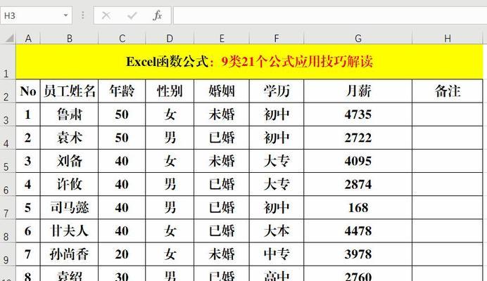Click the 性别 cell in 鲁肃 row
This screenshot has height=281, width=487.
[x=170, y=114]
